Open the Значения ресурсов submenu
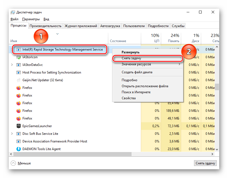 click(x=136, y=64)
